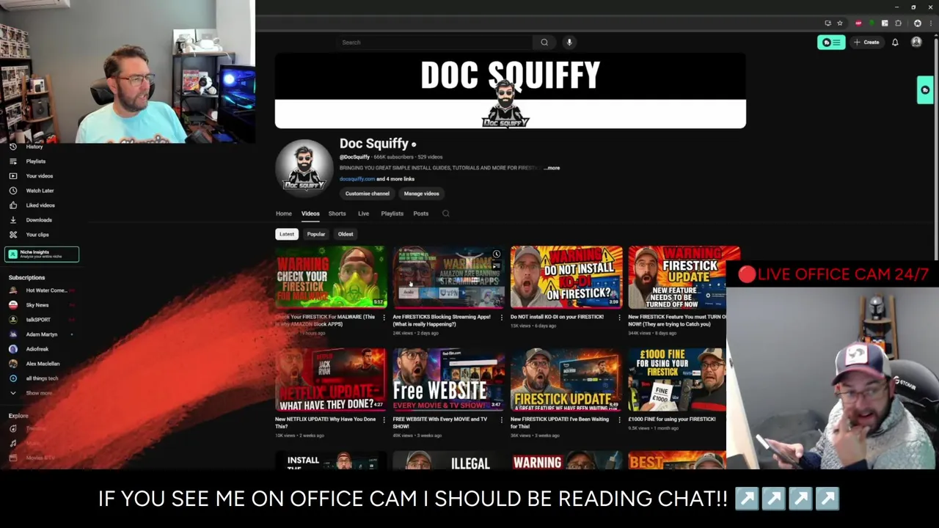Open '£1000 FINE for using your FIRESTICK' title

(672, 419)
